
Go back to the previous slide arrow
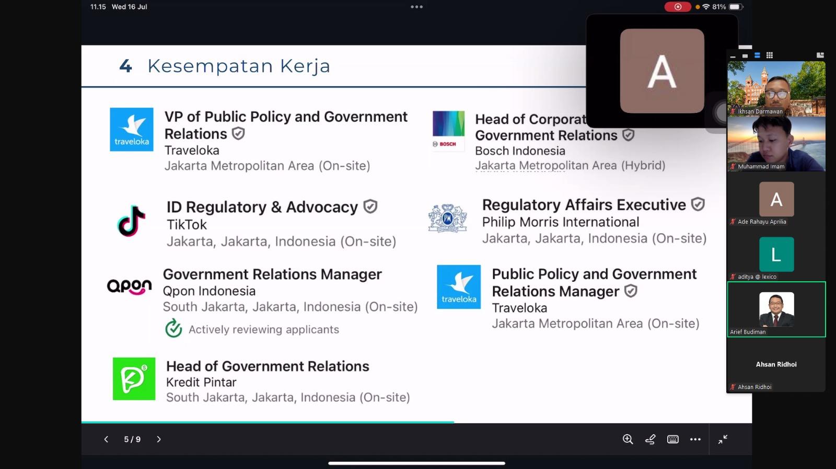pyautogui.click(x=106, y=439)
